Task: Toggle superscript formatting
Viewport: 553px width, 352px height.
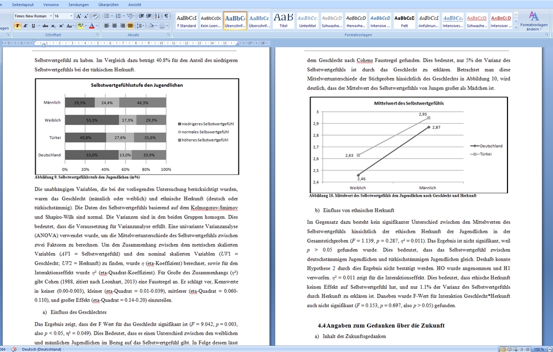Action: (61, 26)
